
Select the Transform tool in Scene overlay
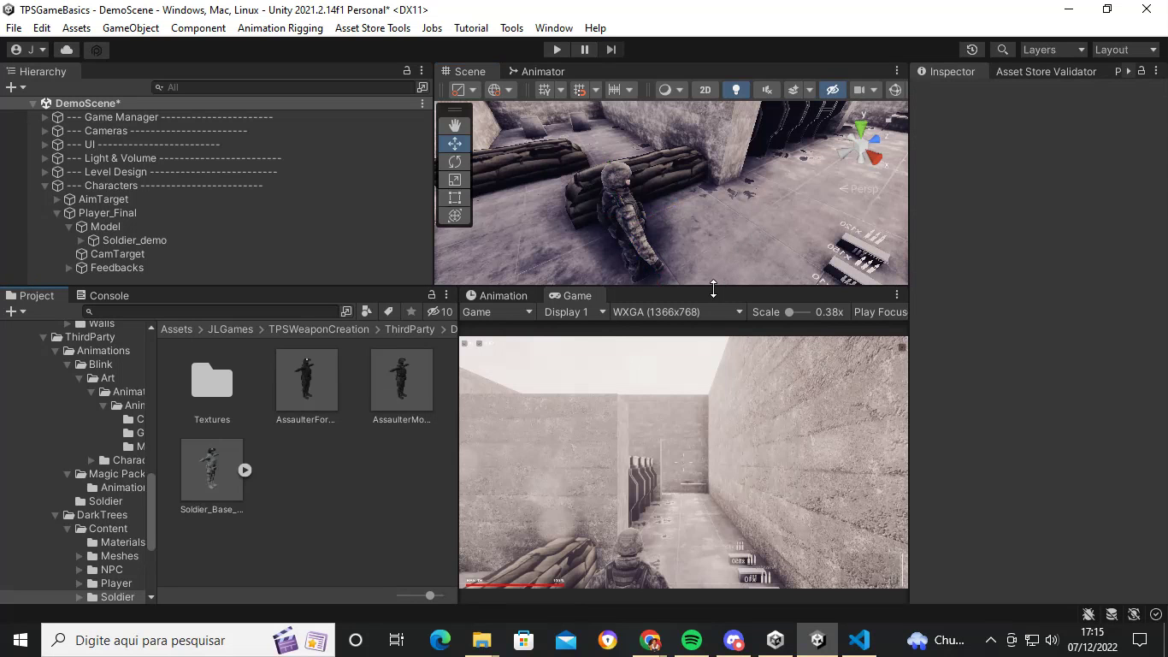click(x=455, y=216)
